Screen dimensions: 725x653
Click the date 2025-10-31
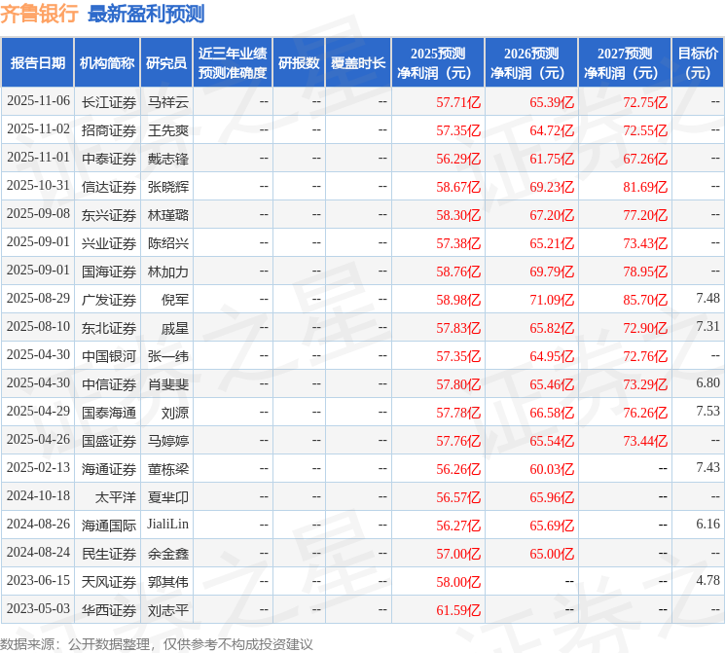pos(38,186)
